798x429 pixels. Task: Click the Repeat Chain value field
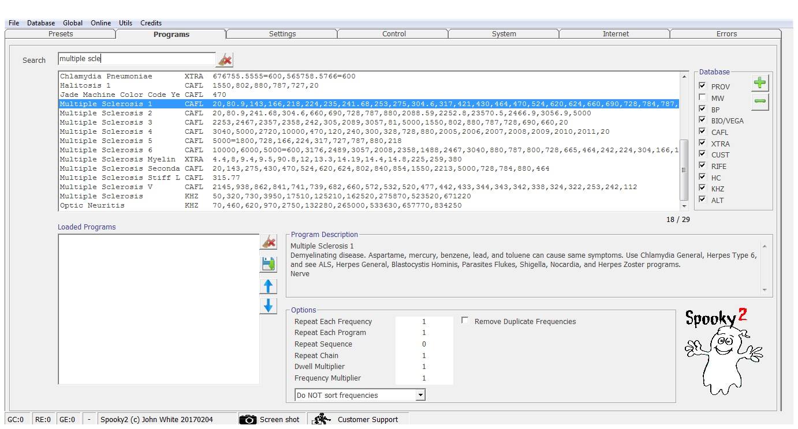pyautogui.click(x=424, y=356)
